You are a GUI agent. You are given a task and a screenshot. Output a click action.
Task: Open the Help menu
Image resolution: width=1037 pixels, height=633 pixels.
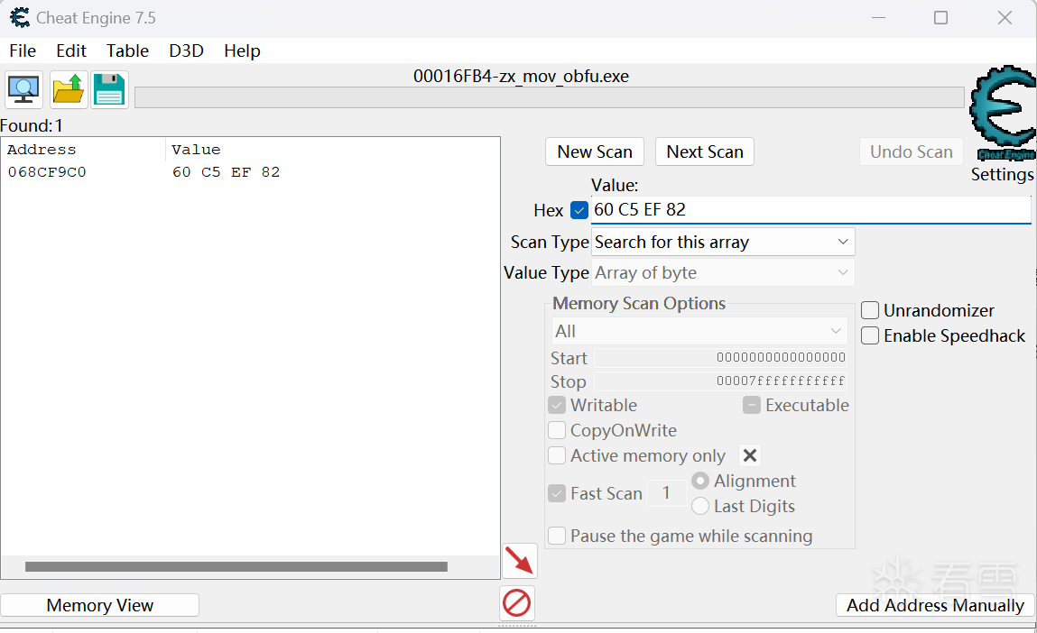point(242,50)
